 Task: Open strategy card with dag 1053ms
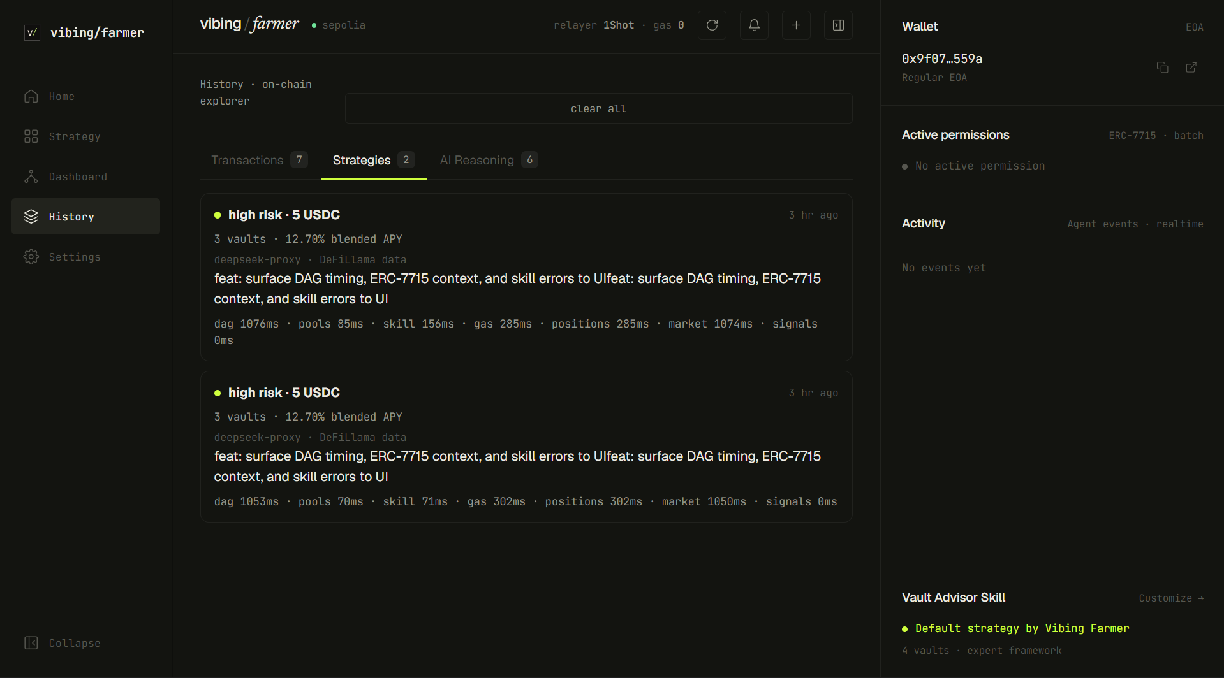[526, 447]
